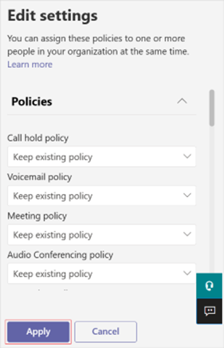Open the Call hold policy dropdown
224x348 pixels.
pos(102,157)
